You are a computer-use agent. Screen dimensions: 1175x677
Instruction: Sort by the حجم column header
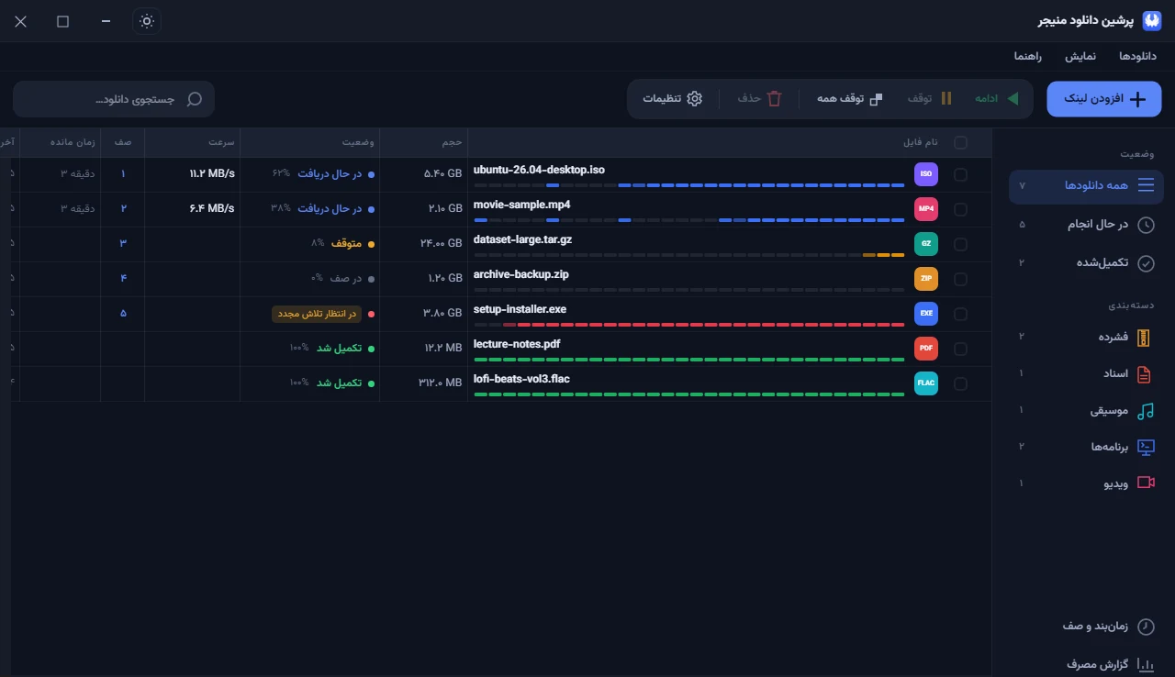[x=423, y=142]
